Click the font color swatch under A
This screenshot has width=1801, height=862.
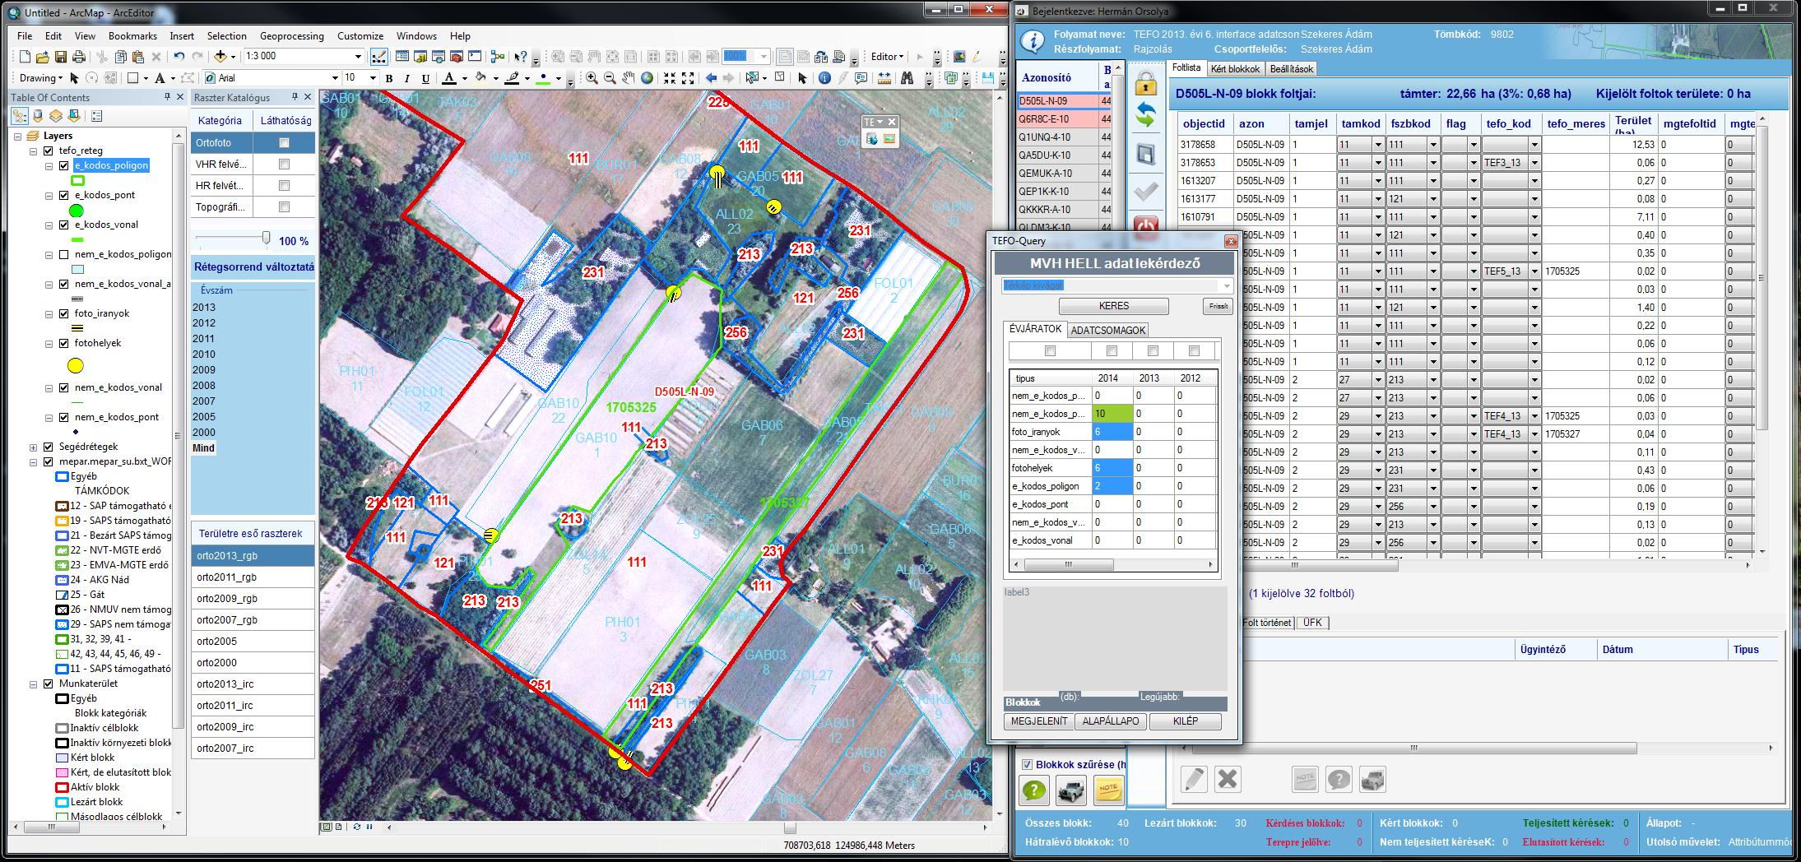[x=449, y=79]
